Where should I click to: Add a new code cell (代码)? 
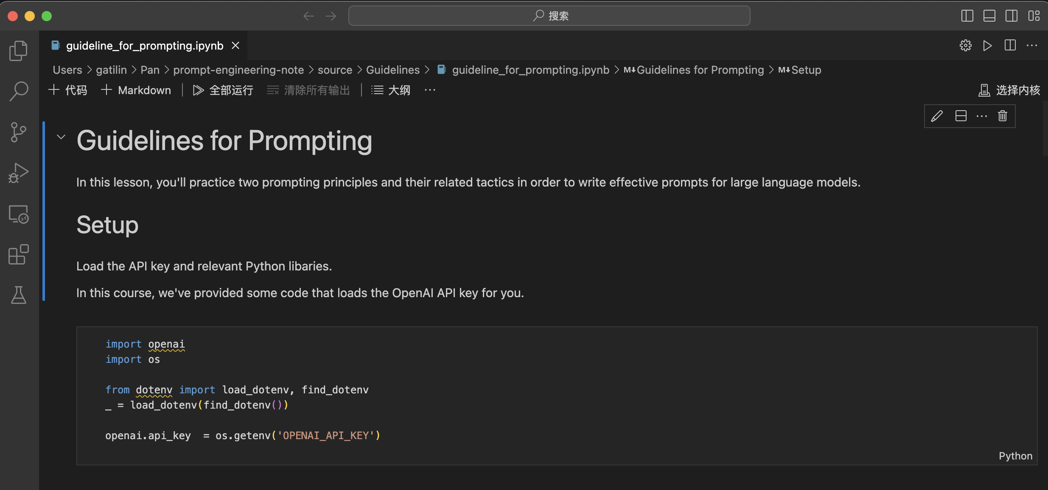pyautogui.click(x=67, y=90)
